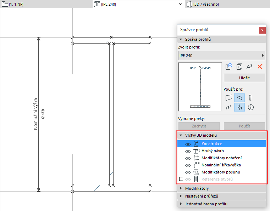The image size is (270, 211).
Task: Expand the Jednotná hrana profilu section
Action: tap(181, 204)
